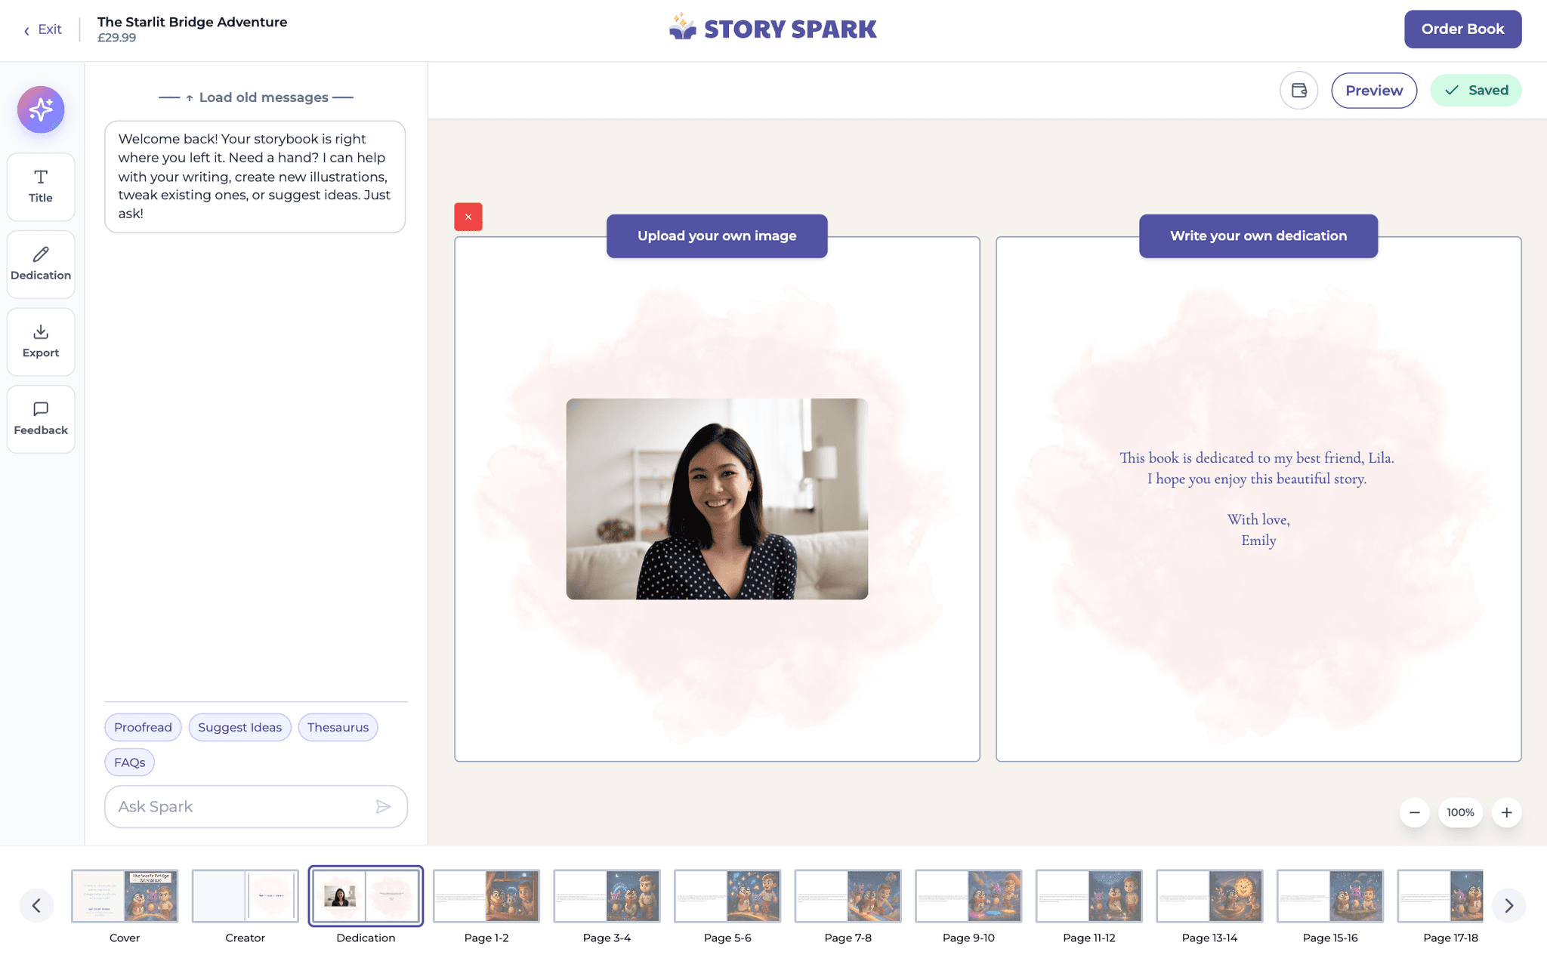Screen dimensions: 1547x964
Task: Zoom out with the minus button
Action: 1414,812
